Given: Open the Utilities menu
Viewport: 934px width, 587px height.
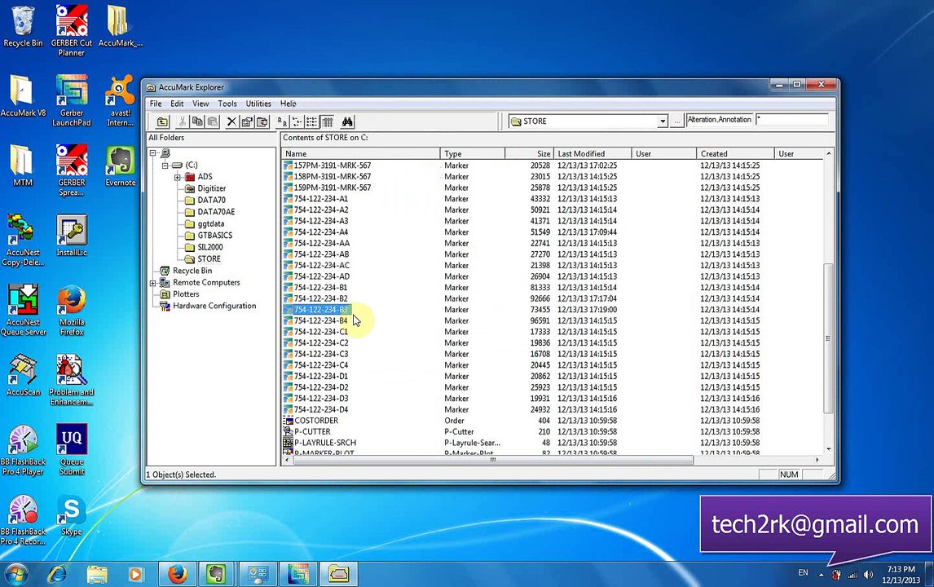Looking at the screenshot, I should [258, 104].
